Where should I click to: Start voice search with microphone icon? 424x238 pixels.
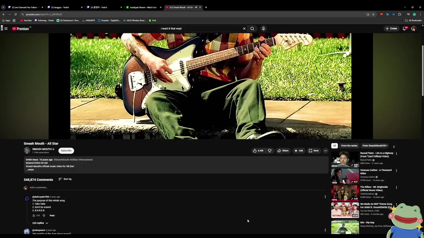263,28
